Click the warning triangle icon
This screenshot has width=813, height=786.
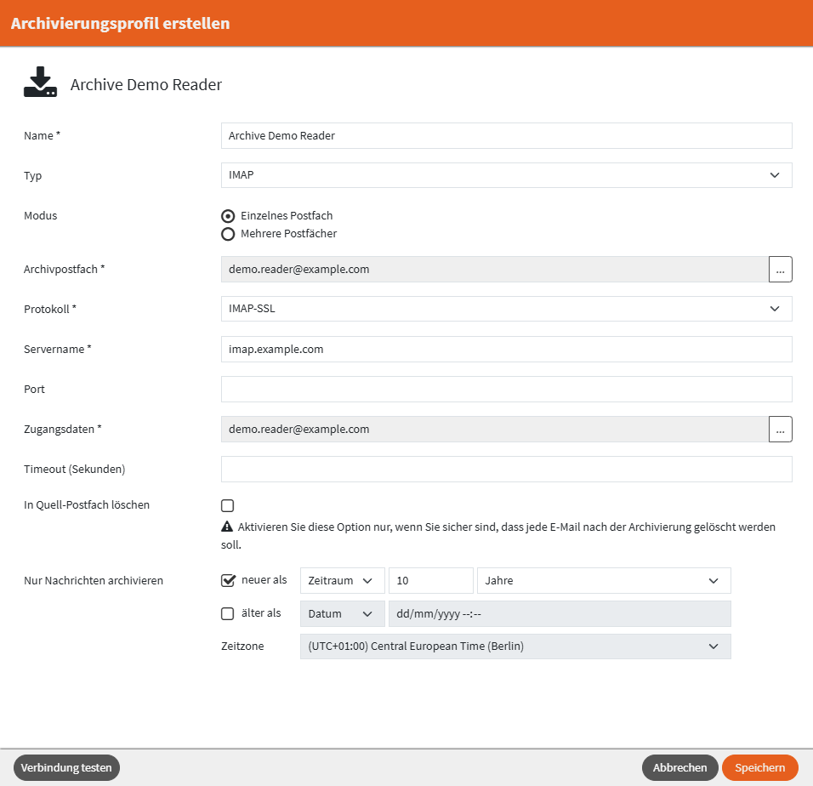pos(227,527)
